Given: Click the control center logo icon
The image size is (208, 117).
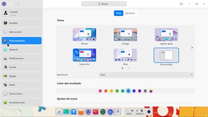Looking at the screenshot, I should tap(4, 4).
